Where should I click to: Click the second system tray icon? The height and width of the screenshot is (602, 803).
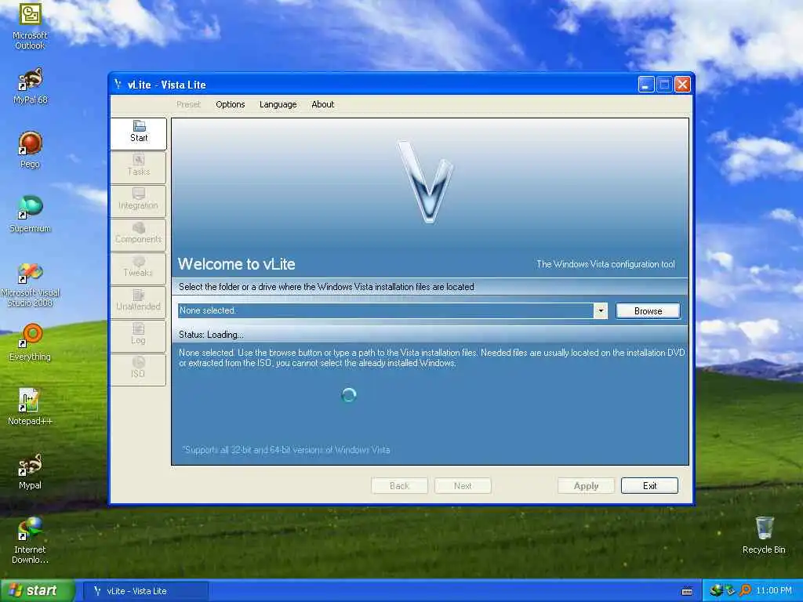[x=730, y=591]
